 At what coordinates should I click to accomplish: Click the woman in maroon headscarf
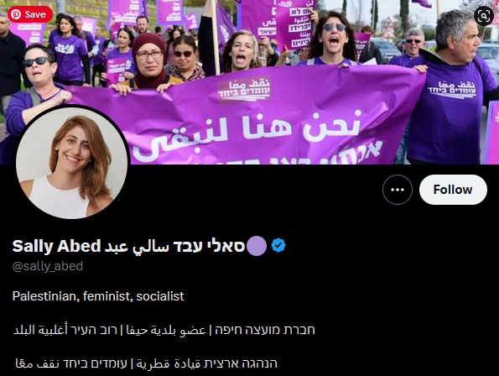point(149,62)
